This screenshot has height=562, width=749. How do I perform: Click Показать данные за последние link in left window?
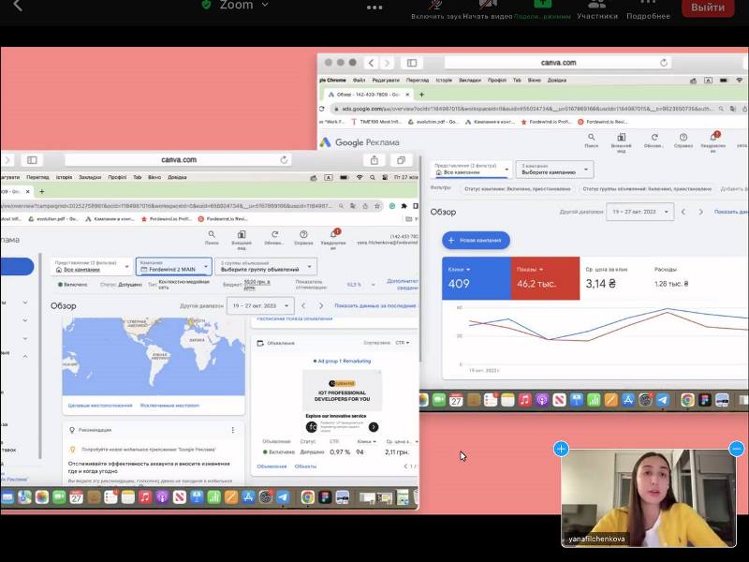tap(376, 305)
